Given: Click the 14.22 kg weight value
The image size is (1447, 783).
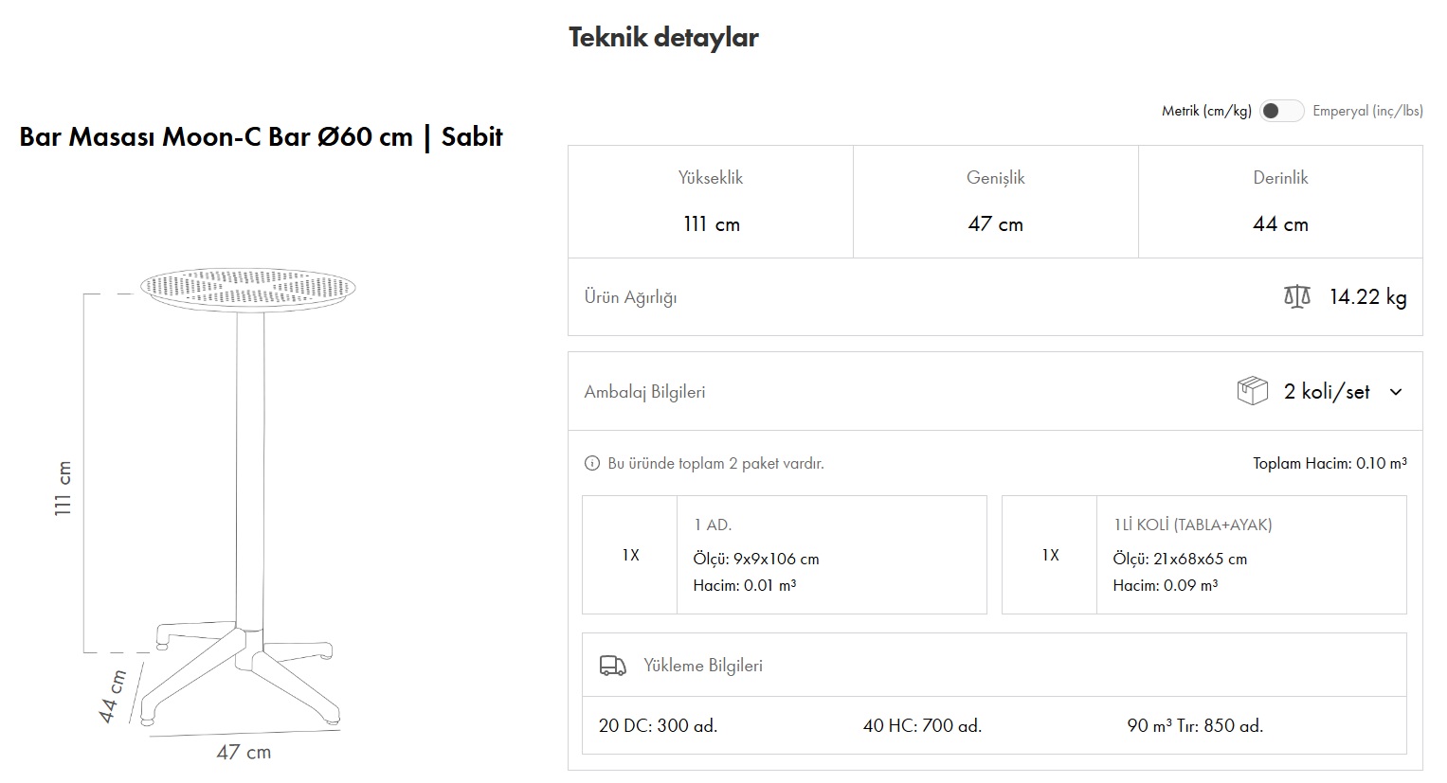Looking at the screenshot, I should point(1367,297).
